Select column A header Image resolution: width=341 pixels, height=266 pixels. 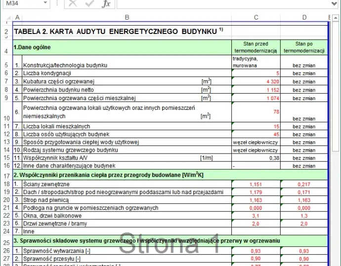(x=17, y=17)
